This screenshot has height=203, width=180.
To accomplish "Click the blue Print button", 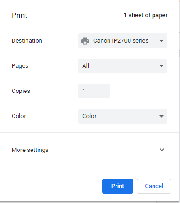I will coord(117,186).
